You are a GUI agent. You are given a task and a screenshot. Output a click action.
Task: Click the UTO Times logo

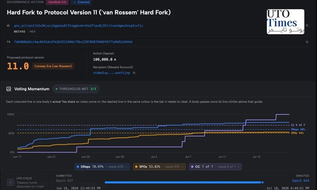(x=286, y=22)
